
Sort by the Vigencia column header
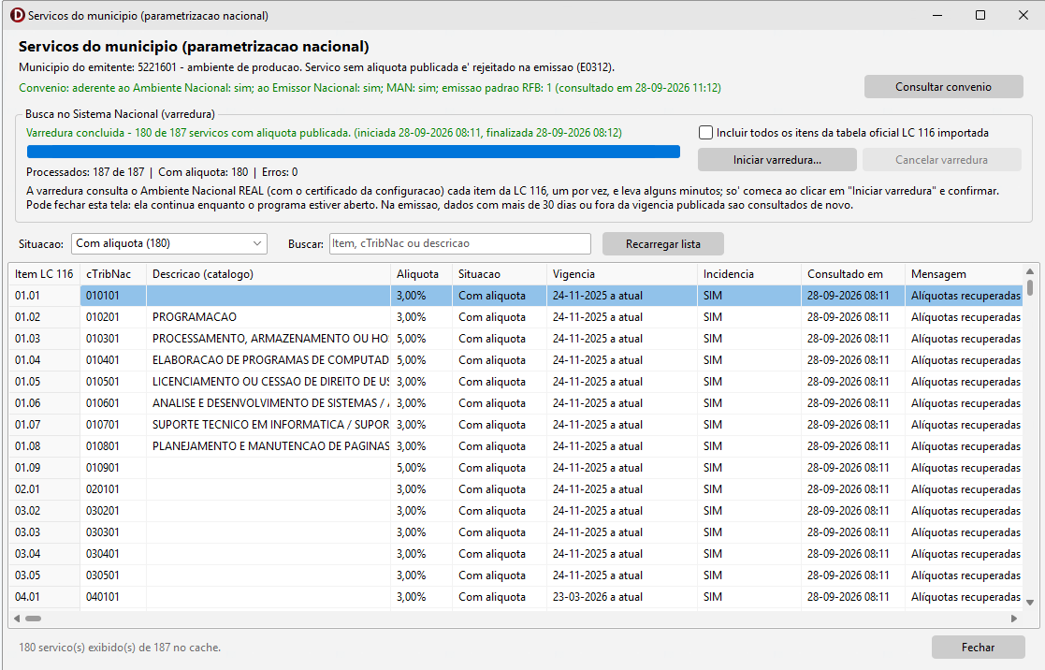click(x=622, y=274)
